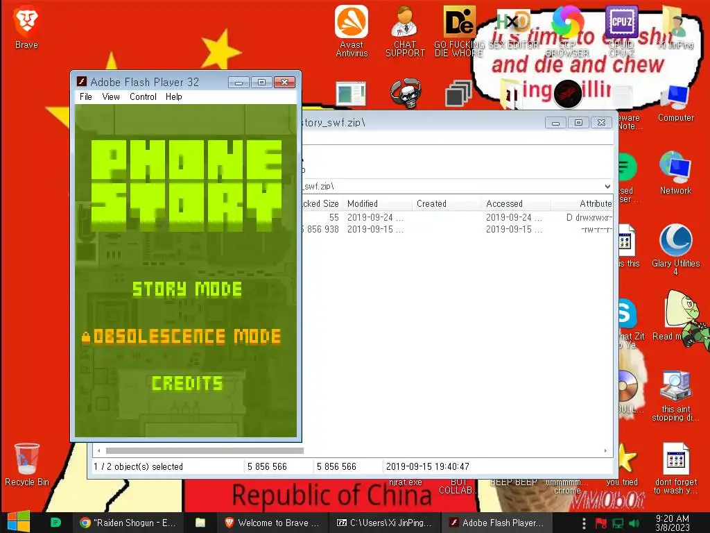This screenshot has width=710, height=533.
Task: Click the Windows Start button
Action: click(x=18, y=522)
